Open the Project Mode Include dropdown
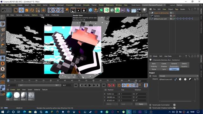This screenshot has width=203, height=114. point(179,76)
